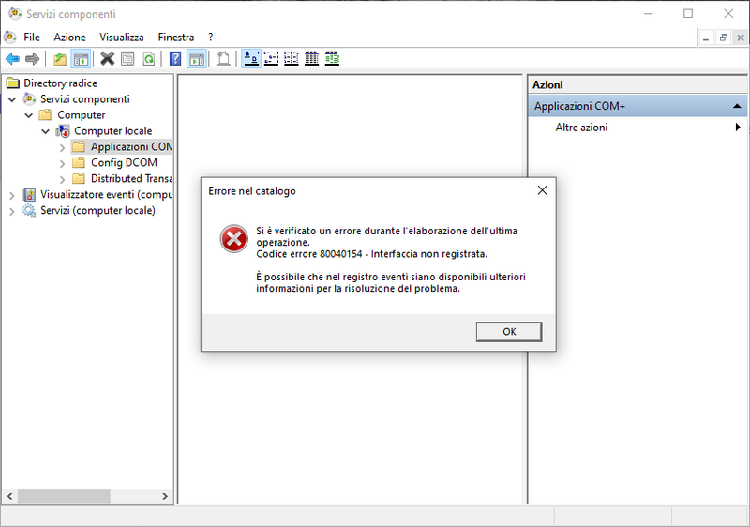Screen dimensions: 750x527
Task: Click the Azioni pane header
Action: 637,84
